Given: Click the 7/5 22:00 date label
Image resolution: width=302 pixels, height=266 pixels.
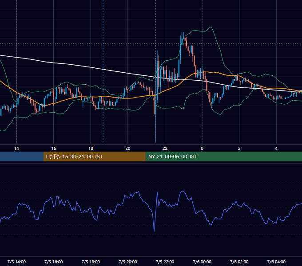Looking at the screenshot, I should tap(165, 262).
